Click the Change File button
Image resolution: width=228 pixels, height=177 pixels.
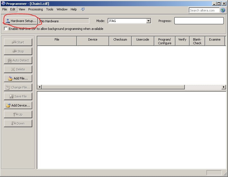click(18, 87)
